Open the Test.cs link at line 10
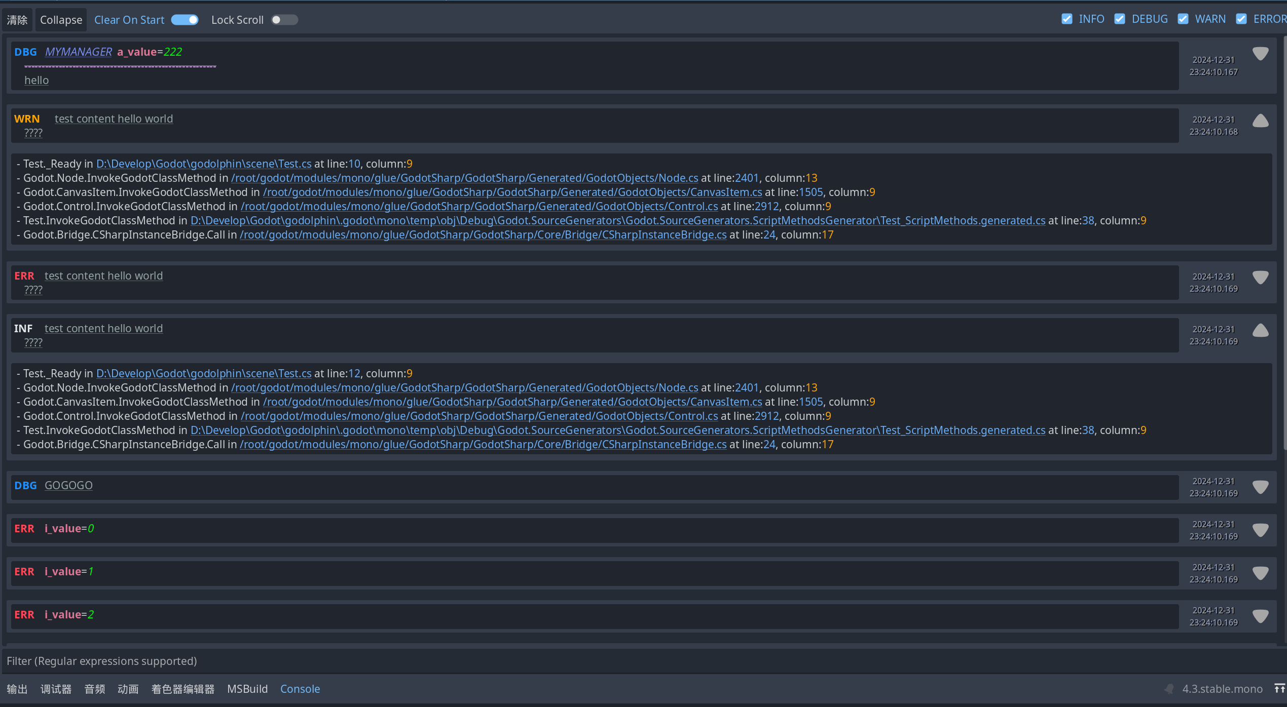 (x=204, y=164)
